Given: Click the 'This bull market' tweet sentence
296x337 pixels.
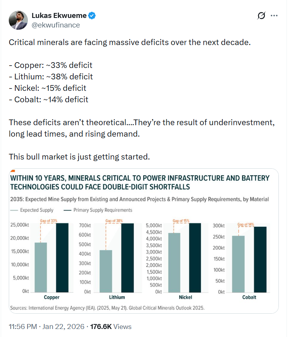Looking at the screenshot, I should pyautogui.click(x=79, y=157).
